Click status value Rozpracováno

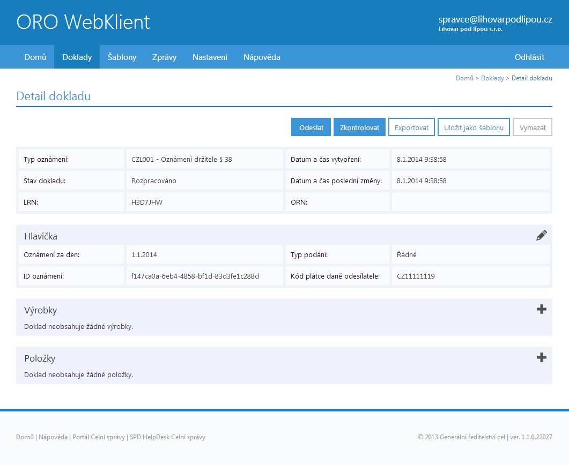pyautogui.click(x=154, y=181)
